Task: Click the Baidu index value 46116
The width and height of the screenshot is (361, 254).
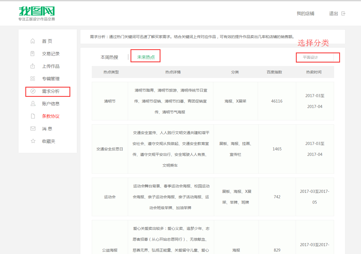Action: tap(277, 101)
